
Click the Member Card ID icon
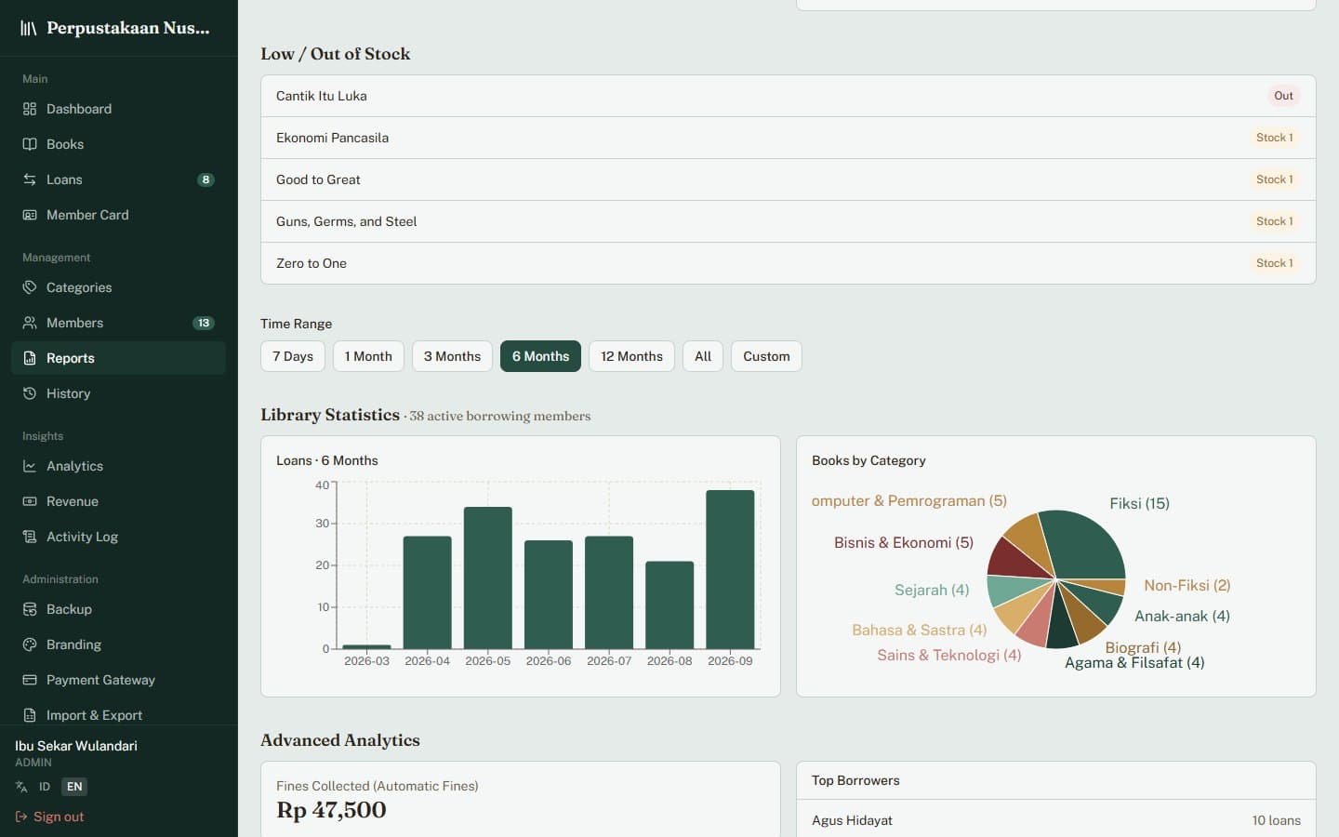(x=30, y=215)
